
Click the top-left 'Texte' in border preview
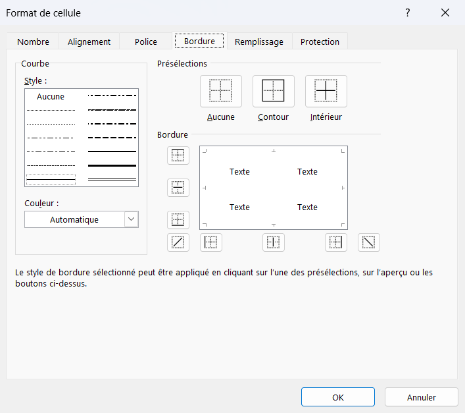[x=239, y=172]
